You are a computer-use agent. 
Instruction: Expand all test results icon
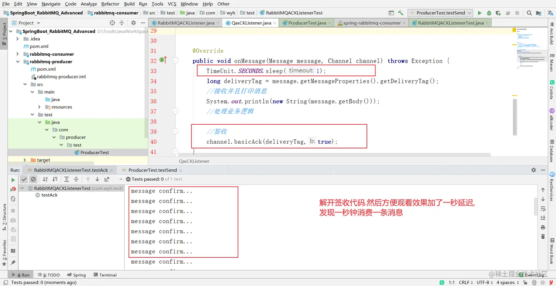[67, 179]
